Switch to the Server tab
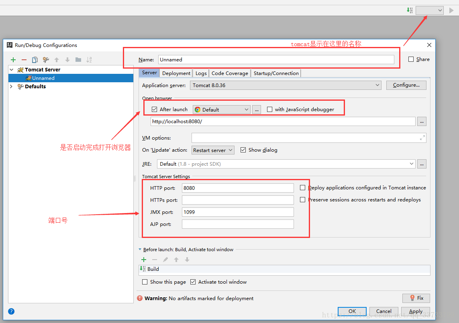Viewport: 459px width, 323px height. coord(149,73)
